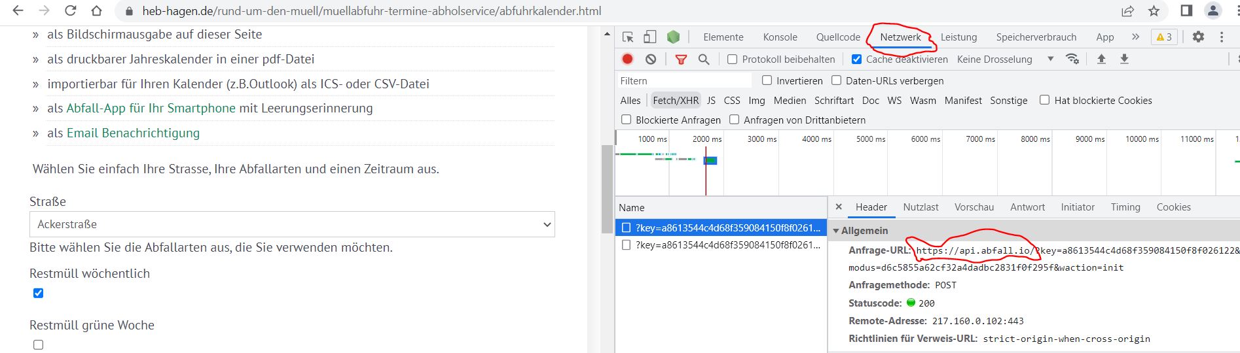This screenshot has width=1240, height=353.
Task: Filter requests by Alles
Action: coord(630,101)
